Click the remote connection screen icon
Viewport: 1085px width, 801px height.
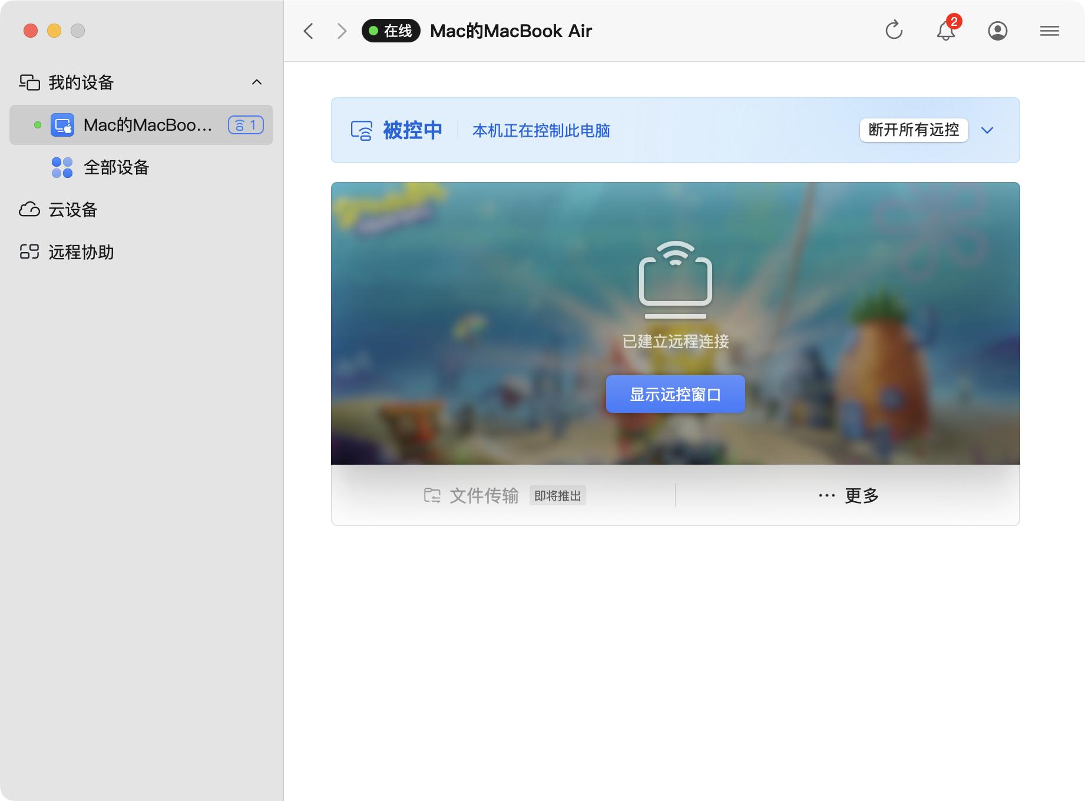coord(676,280)
